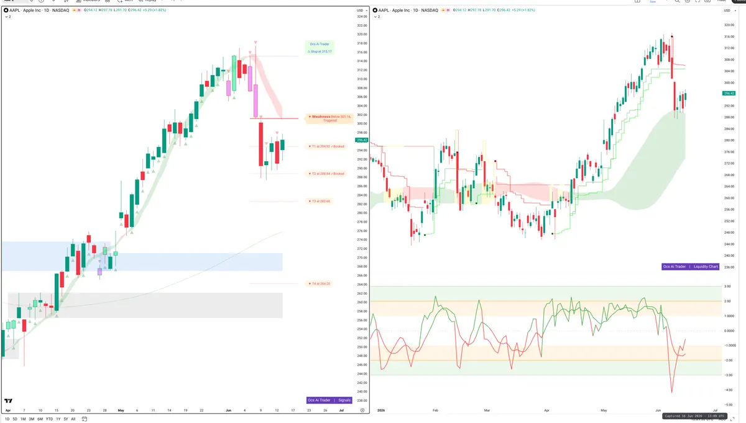Open USD currency dropdown on right chart
The height and width of the screenshot is (423, 746).
click(729, 11)
